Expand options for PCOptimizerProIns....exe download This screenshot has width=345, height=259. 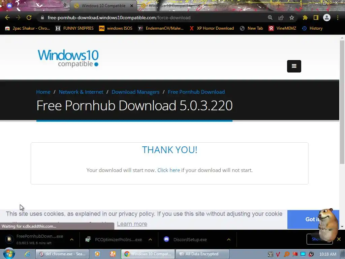(150, 239)
